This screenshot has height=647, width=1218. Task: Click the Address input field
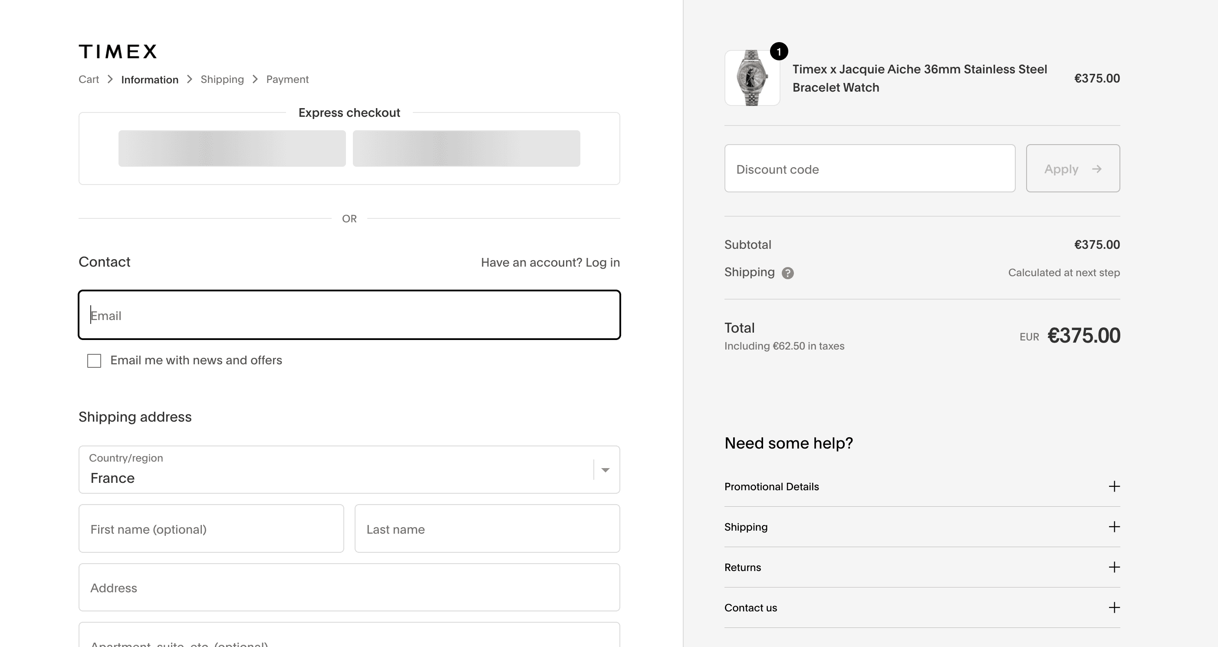click(x=349, y=588)
